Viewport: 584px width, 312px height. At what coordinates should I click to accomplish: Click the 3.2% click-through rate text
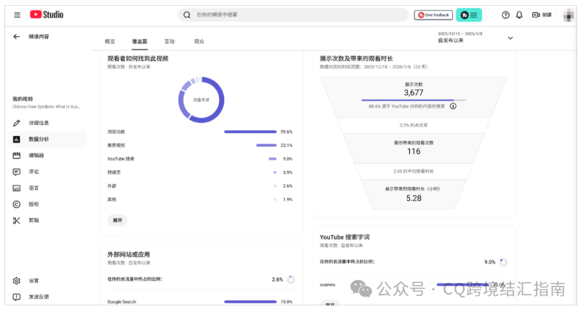414,125
